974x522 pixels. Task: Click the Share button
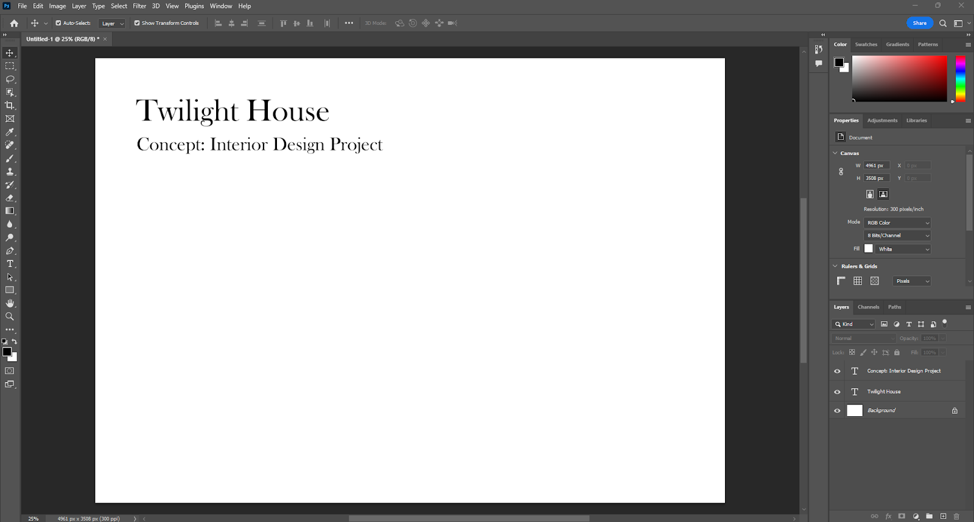click(920, 23)
